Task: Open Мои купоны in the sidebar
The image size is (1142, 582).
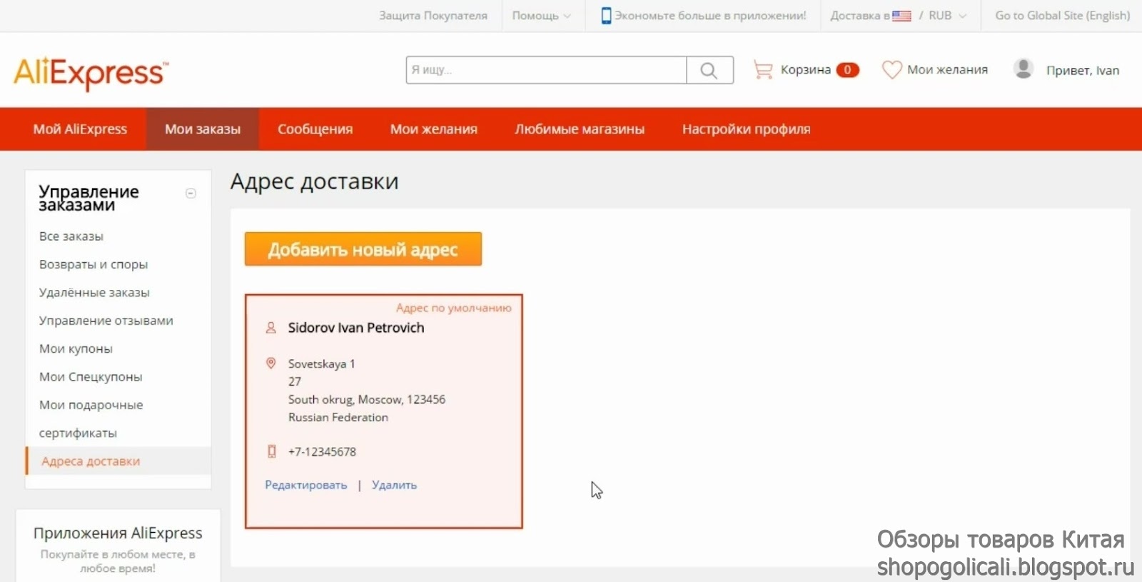Action: (76, 349)
